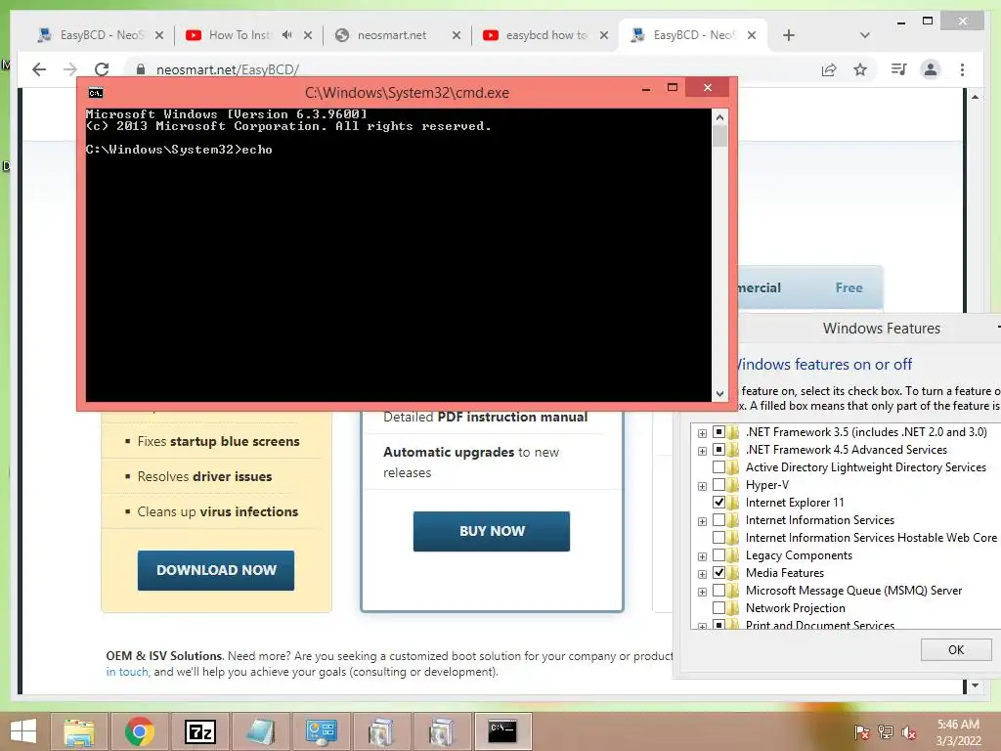Image resolution: width=1001 pixels, height=751 pixels.
Task: Open the Control Panel taskbar icon
Action: [x=321, y=731]
